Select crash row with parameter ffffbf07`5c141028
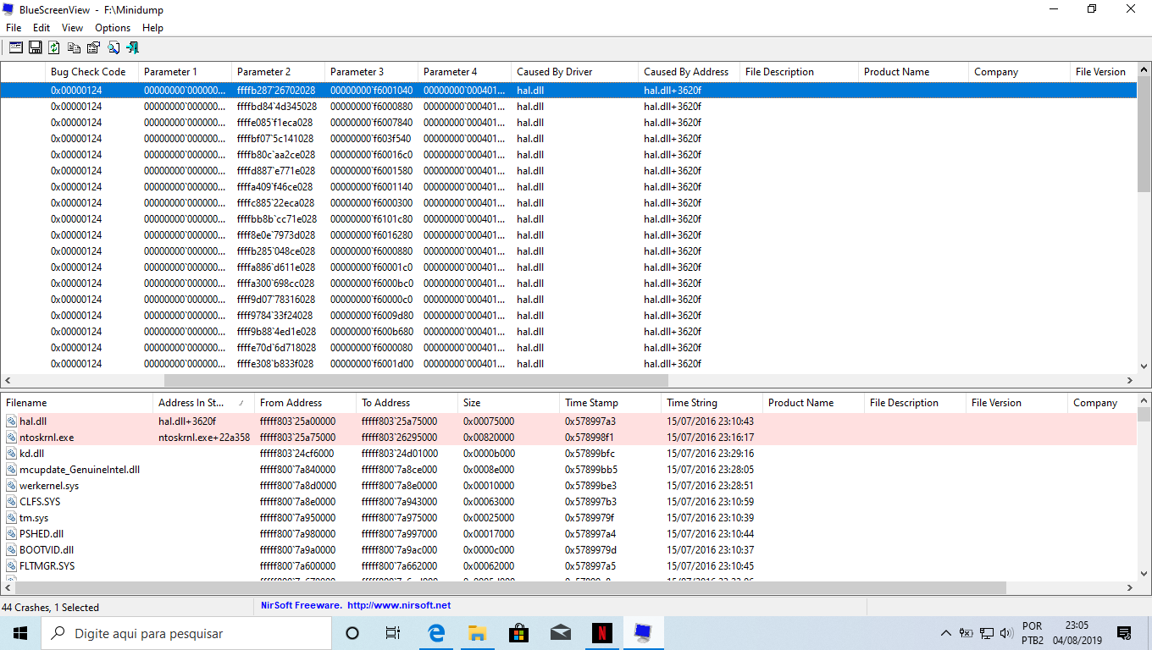Viewport: 1152px width, 650px height. pyautogui.click(x=568, y=139)
